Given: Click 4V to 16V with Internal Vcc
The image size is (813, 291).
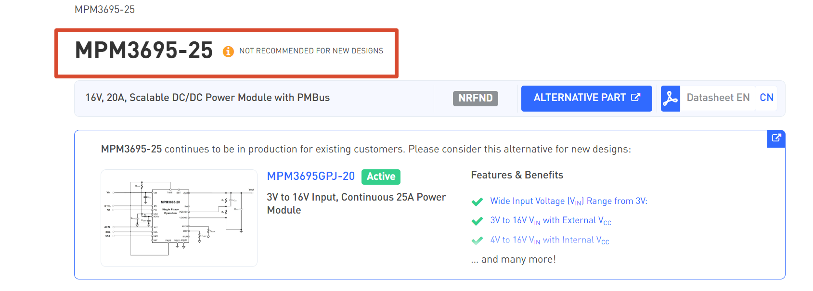Looking at the screenshot, I should [550, 240].
